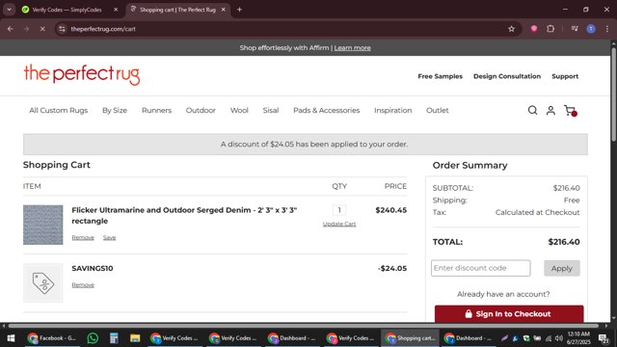Open the Wool menu
This screenshot has height=347, width=617.
pyautogui.click(x=239, y=111)
